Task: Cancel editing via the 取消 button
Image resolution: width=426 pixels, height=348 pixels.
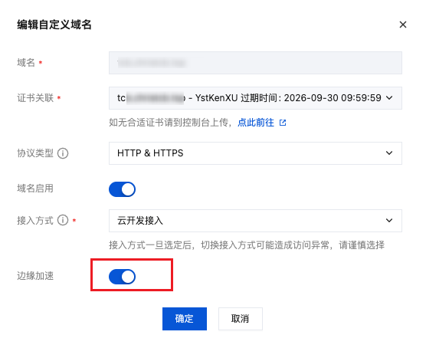Action: click(241, 319)
